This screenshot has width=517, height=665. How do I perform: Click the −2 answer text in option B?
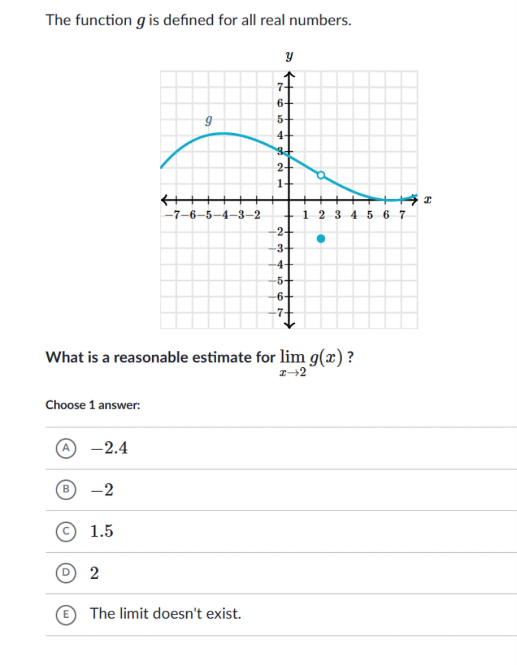click(x=102, y=490)
